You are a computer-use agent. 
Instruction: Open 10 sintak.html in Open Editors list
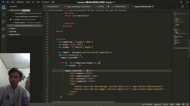click(x=25, y=14)
